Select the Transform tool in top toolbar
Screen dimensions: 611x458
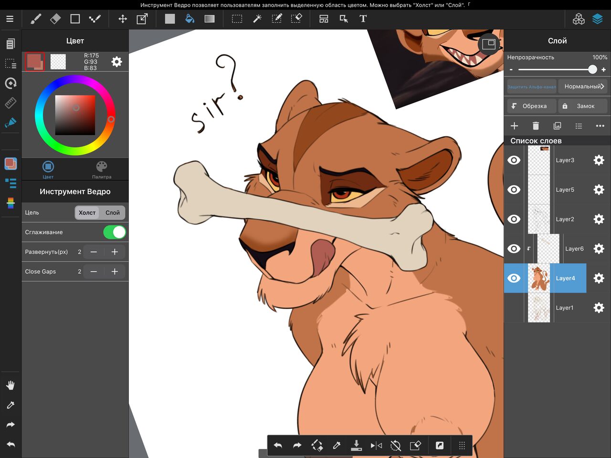142,19
